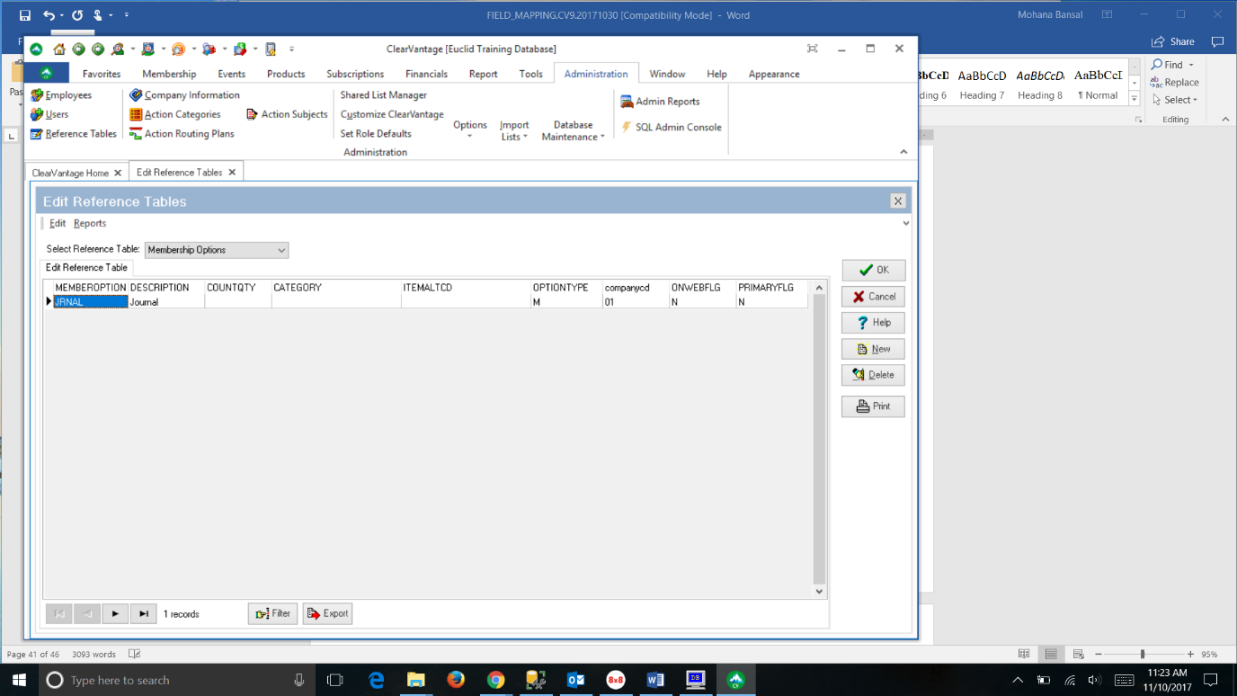
Task: Open the Windows Start menu
Action: (x=18, y=680)
